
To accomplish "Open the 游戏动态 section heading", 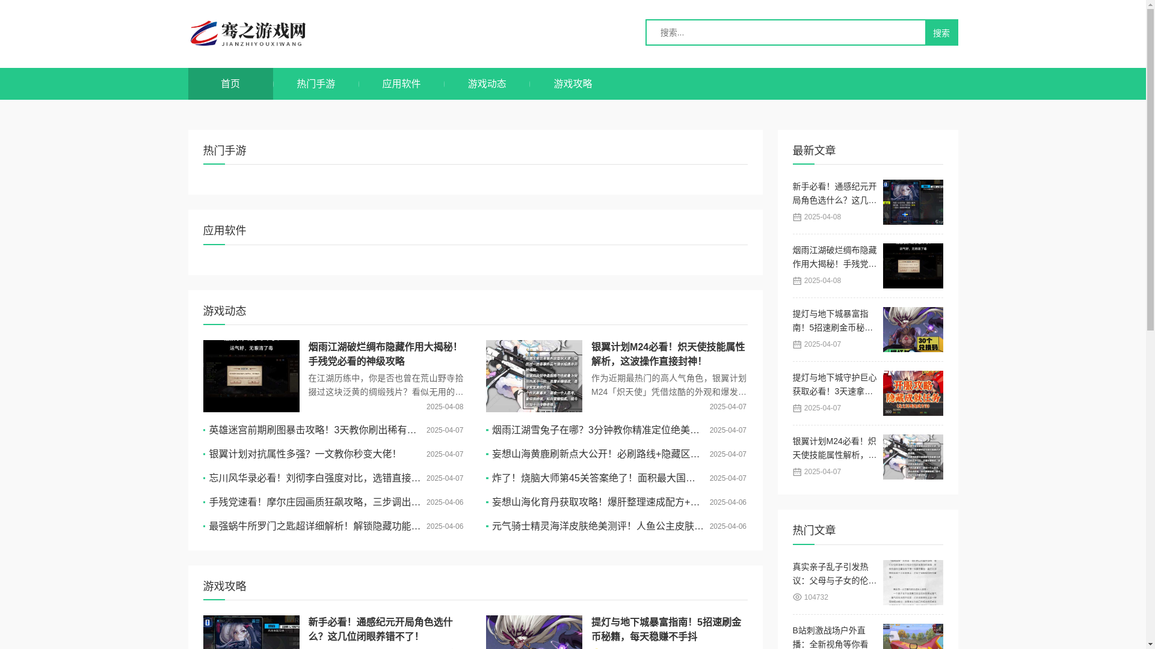I will coord(224,311).
